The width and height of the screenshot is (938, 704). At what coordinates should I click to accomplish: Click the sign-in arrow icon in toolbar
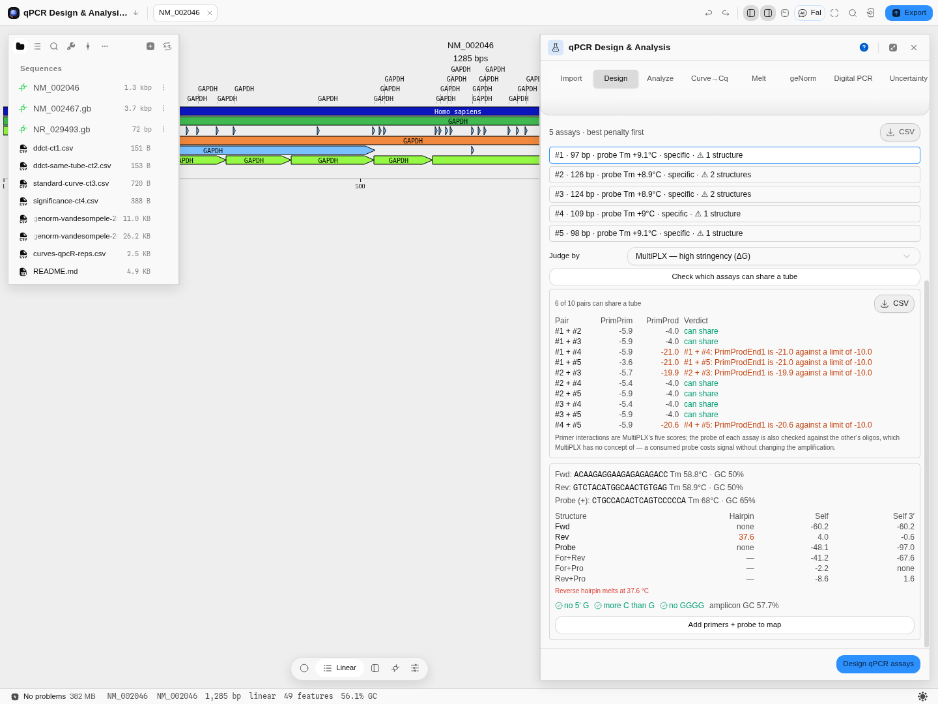[x=871, y=13]
